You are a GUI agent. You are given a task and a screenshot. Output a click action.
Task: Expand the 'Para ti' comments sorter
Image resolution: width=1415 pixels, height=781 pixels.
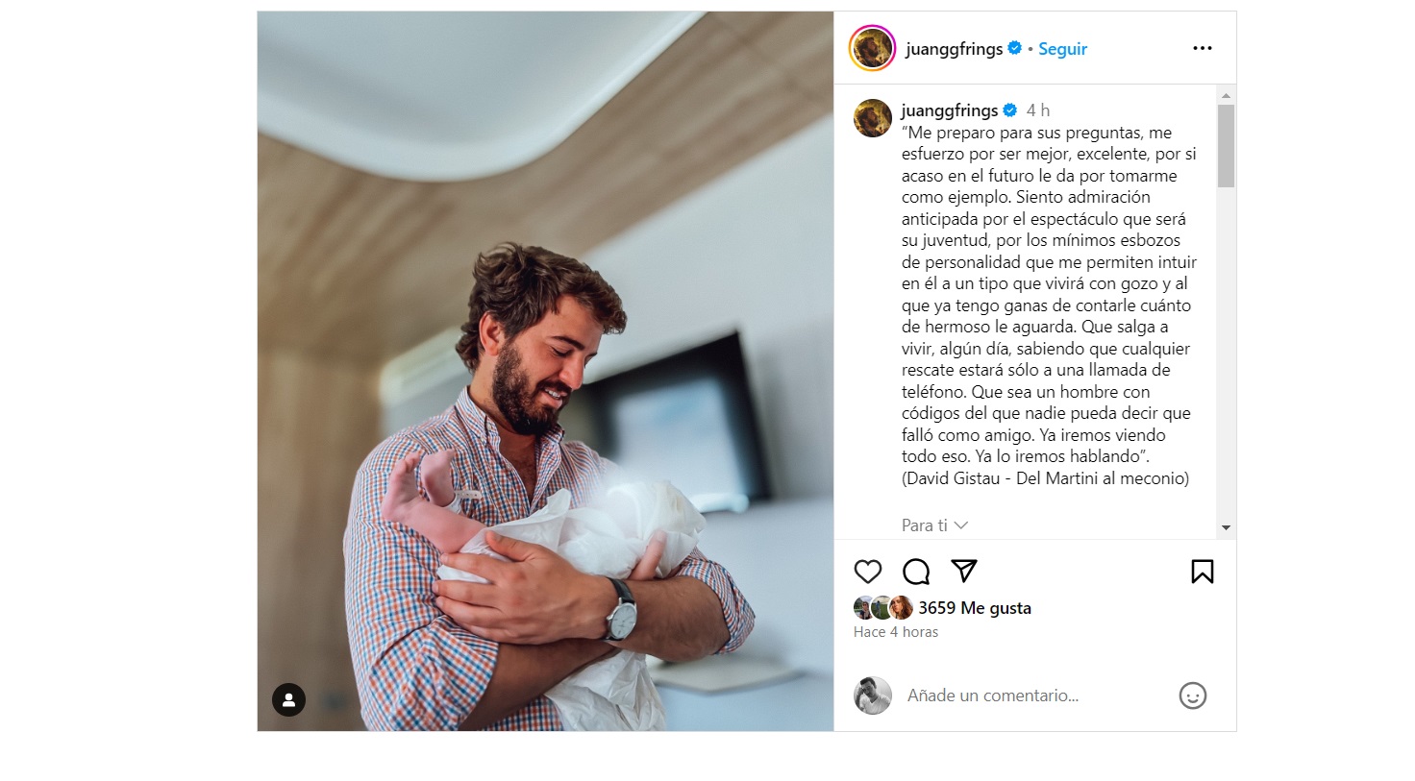click(x=934, y=525)
